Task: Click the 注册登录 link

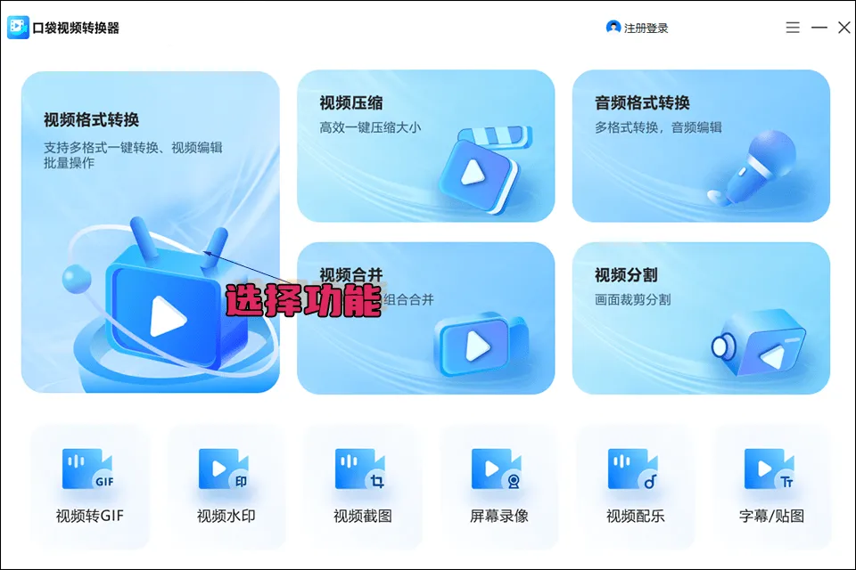Action: [644, 28]
